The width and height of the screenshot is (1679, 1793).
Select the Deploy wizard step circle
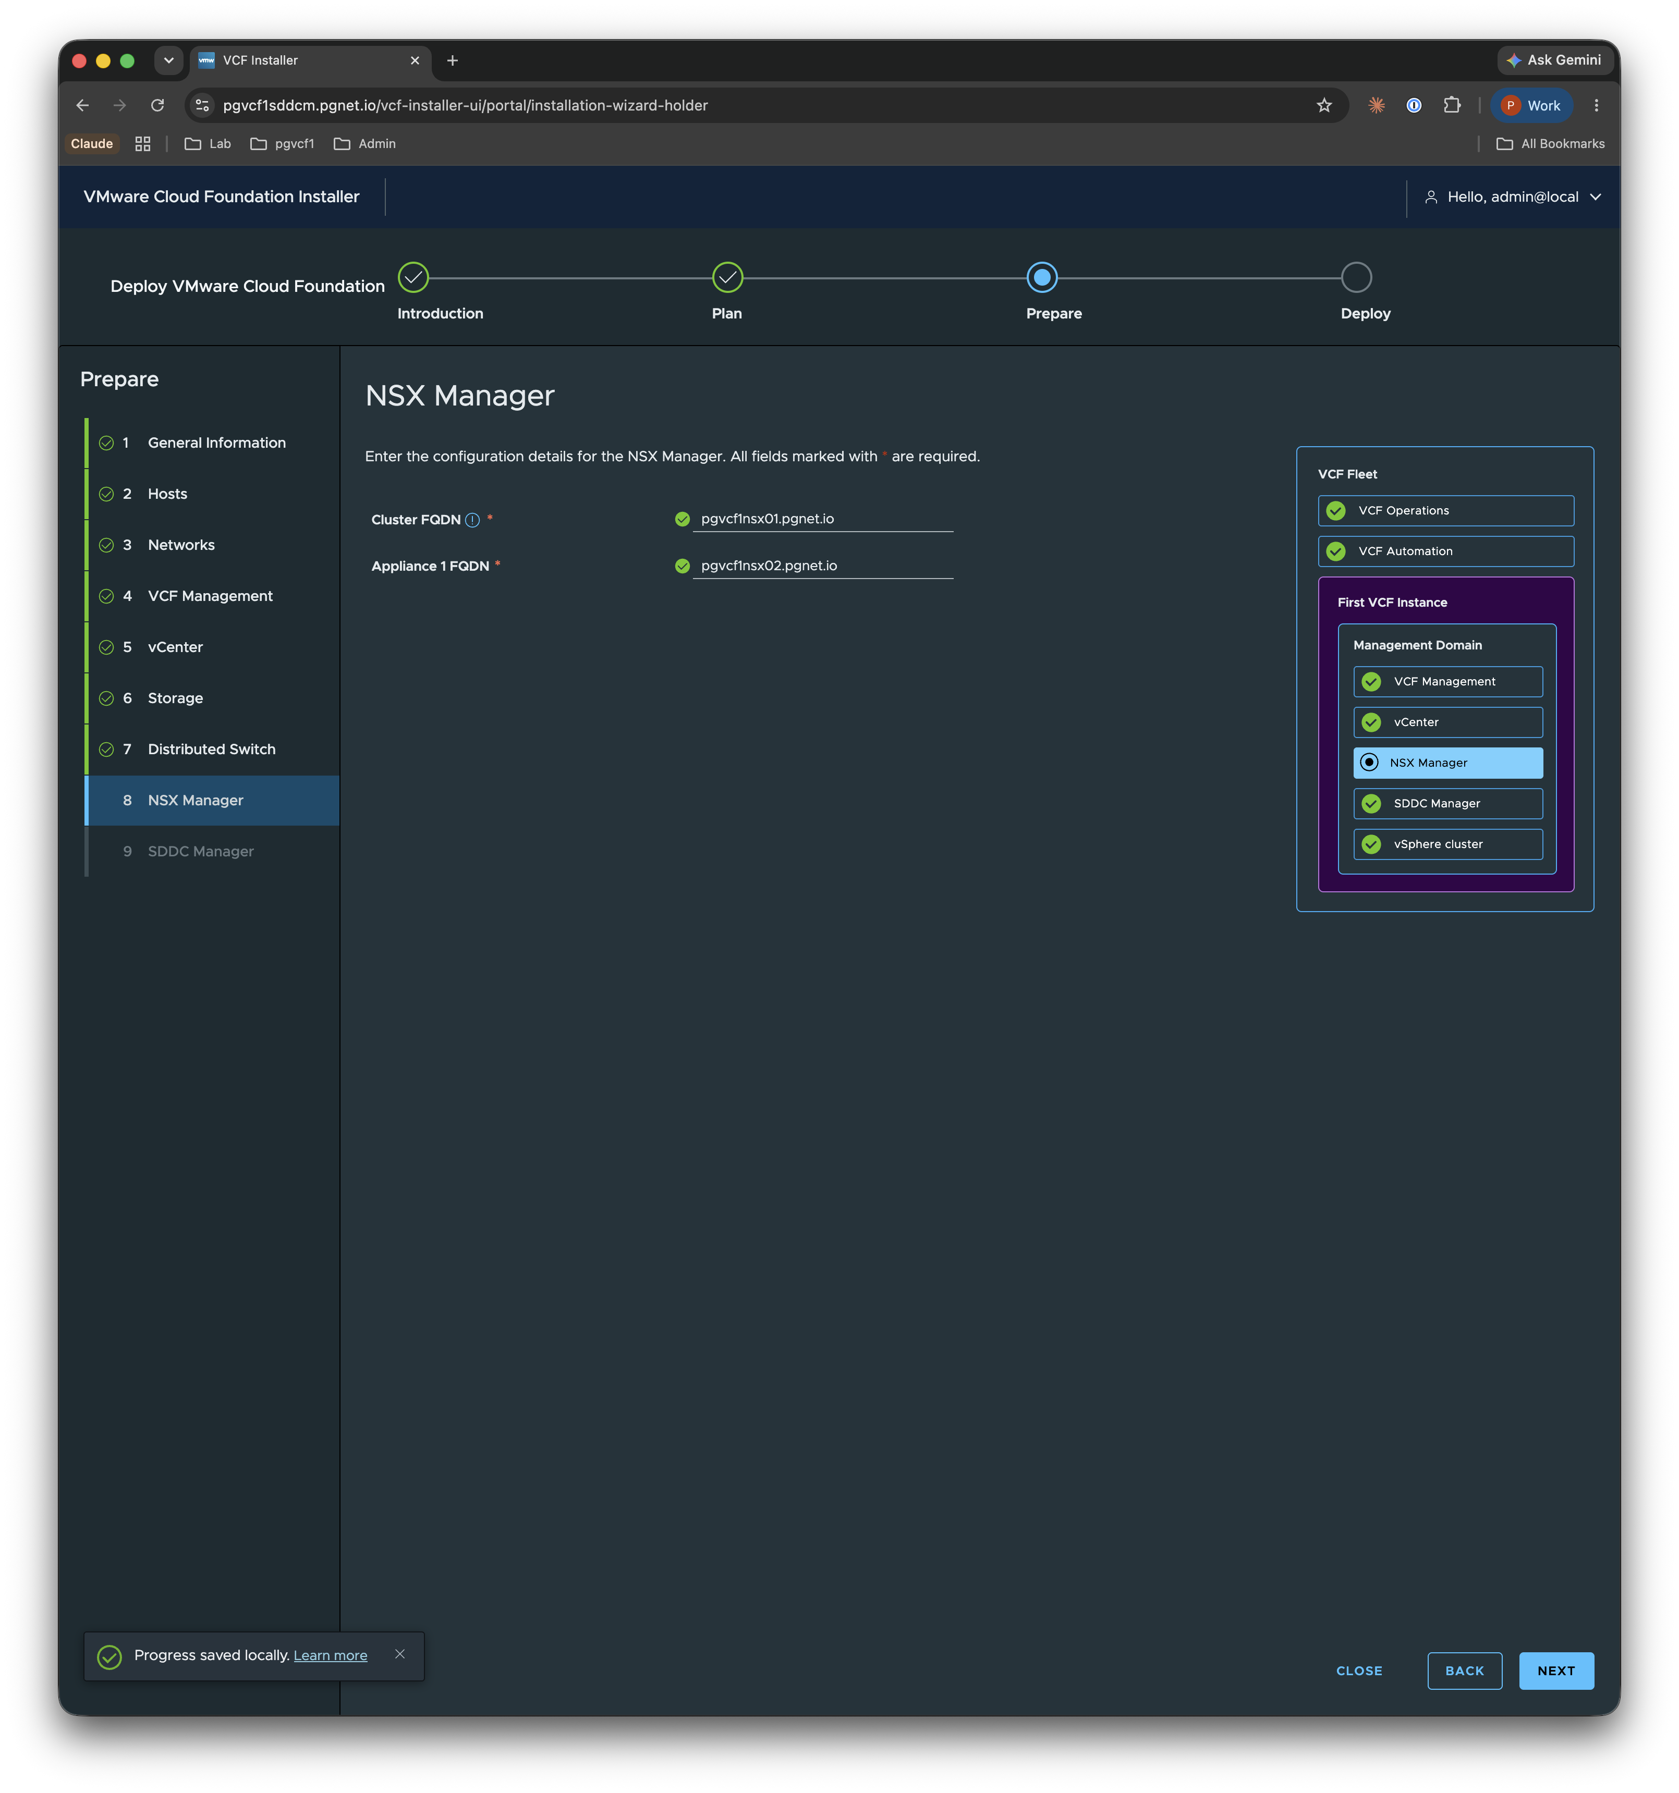1356,278
